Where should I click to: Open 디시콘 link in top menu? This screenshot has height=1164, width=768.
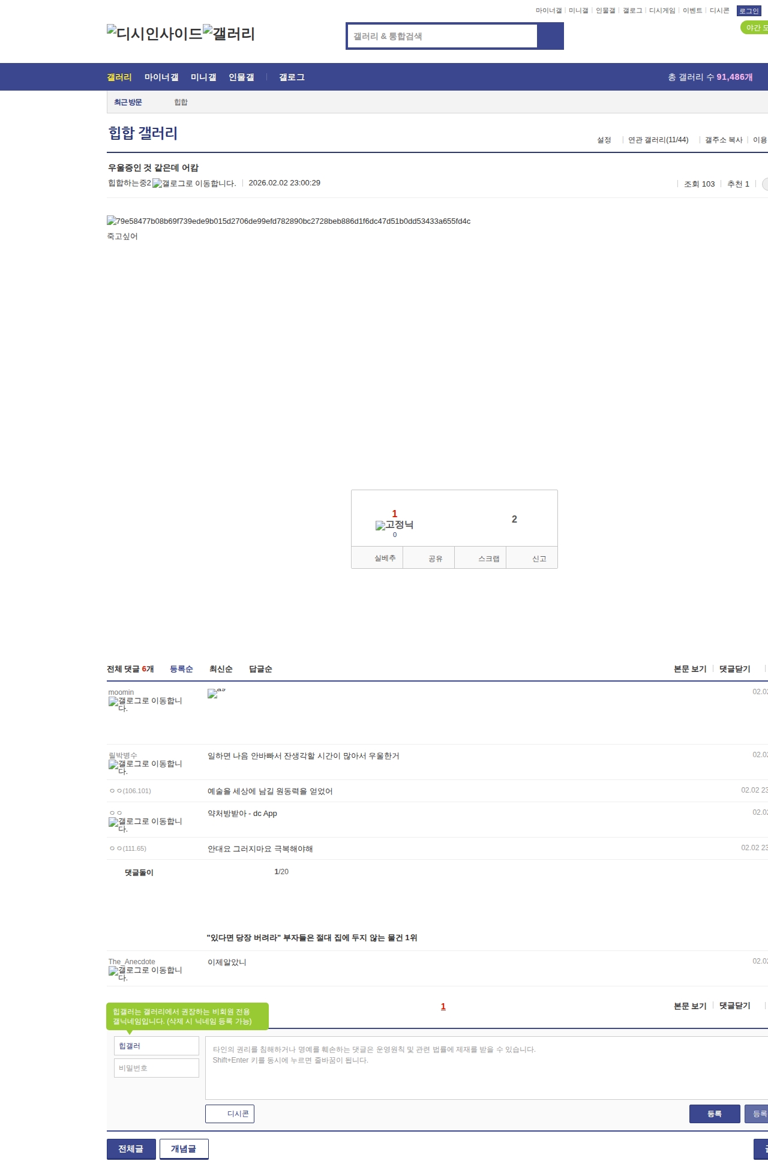pyautogui.click(x=719, y=11)
